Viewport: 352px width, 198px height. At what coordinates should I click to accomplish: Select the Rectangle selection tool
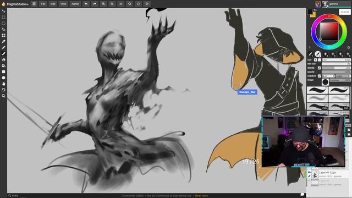3,17
